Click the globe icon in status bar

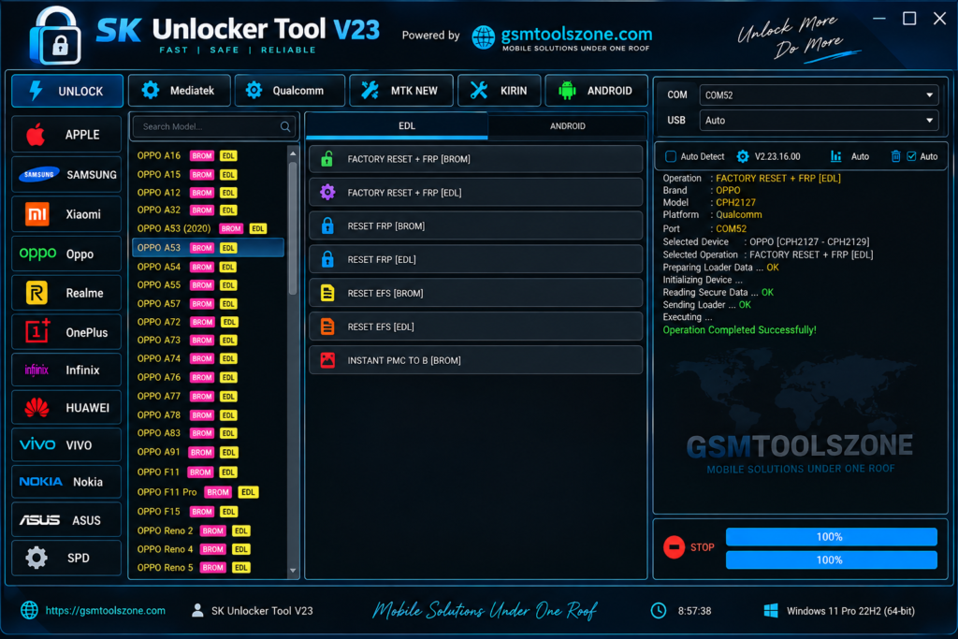(29, 610)
